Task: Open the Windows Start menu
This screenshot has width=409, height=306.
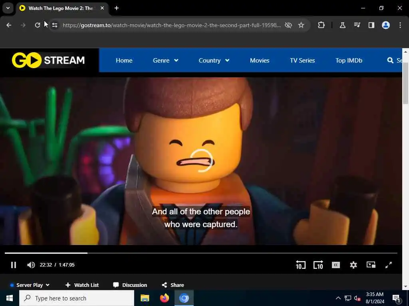Action: click(x=10, y=298)
